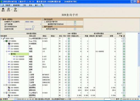Collapse the 11E-000001 tree node
140x101 pixels.
[x=4, y=93]
